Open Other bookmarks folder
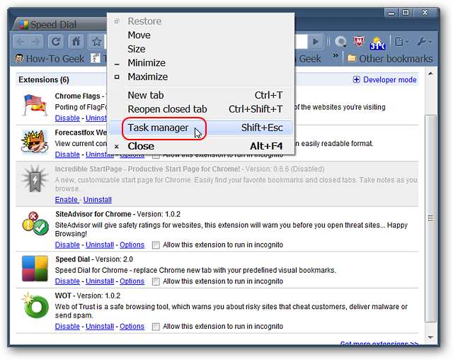453x360 pixels. (390, 59)
